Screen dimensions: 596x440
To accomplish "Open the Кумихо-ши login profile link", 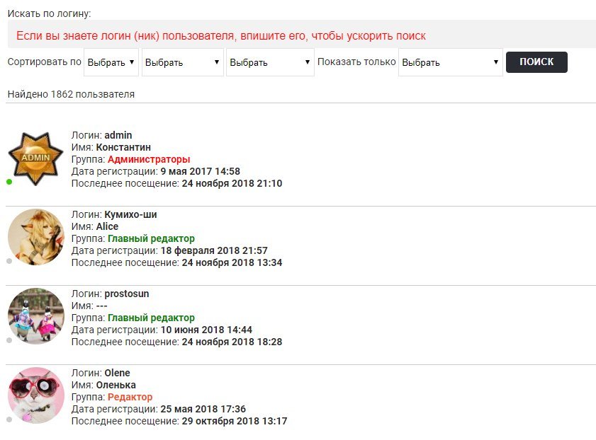I will 131,214.
